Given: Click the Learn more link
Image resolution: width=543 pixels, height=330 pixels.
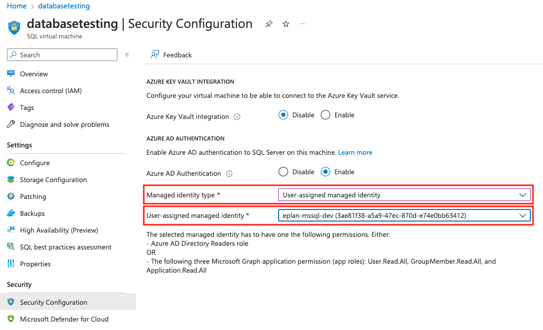Looking at the screenshot, I should [x=355, y=153].
